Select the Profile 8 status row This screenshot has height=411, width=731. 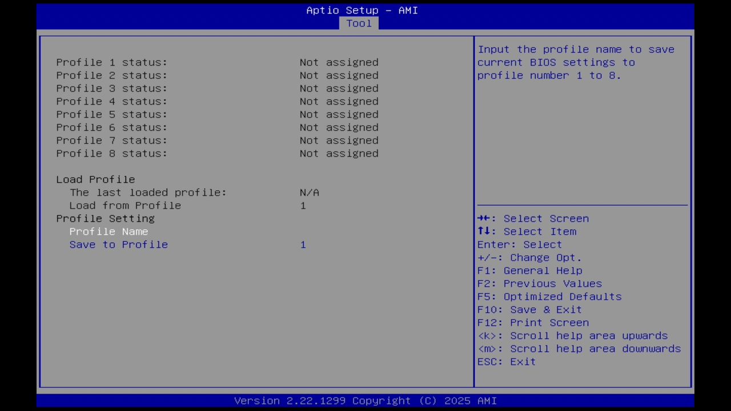pos(111,153)
